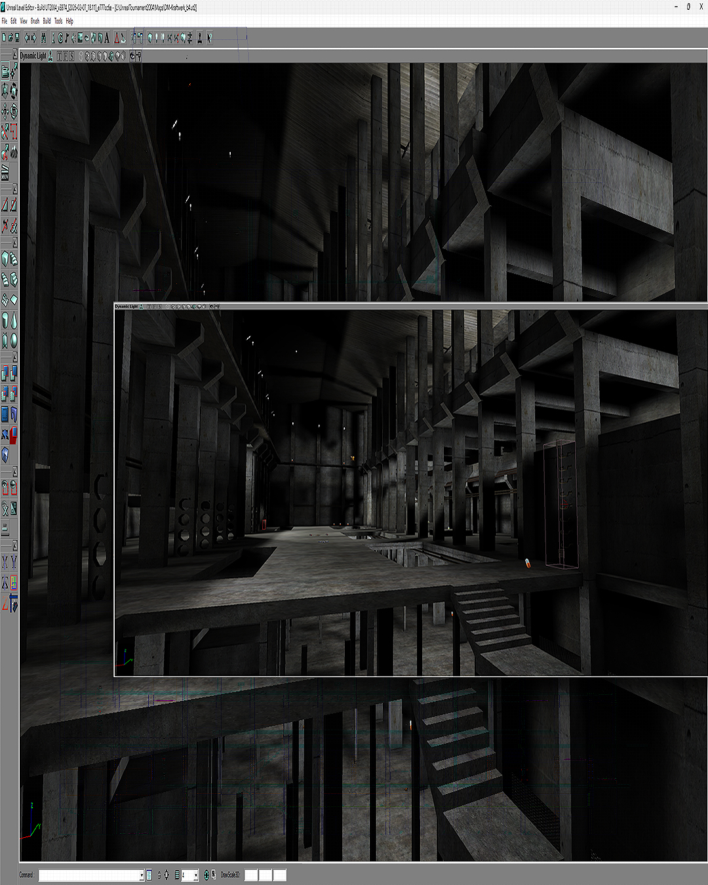Collapse the first left toolbox section
708x885 pixels.
(x=15, y=54)
